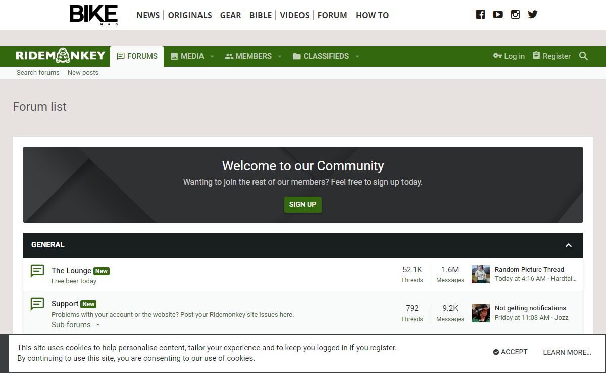Expand the Media menu arrow
Image resolution: width=606 pixels, height=373 pixels.
tap(212, 56)
